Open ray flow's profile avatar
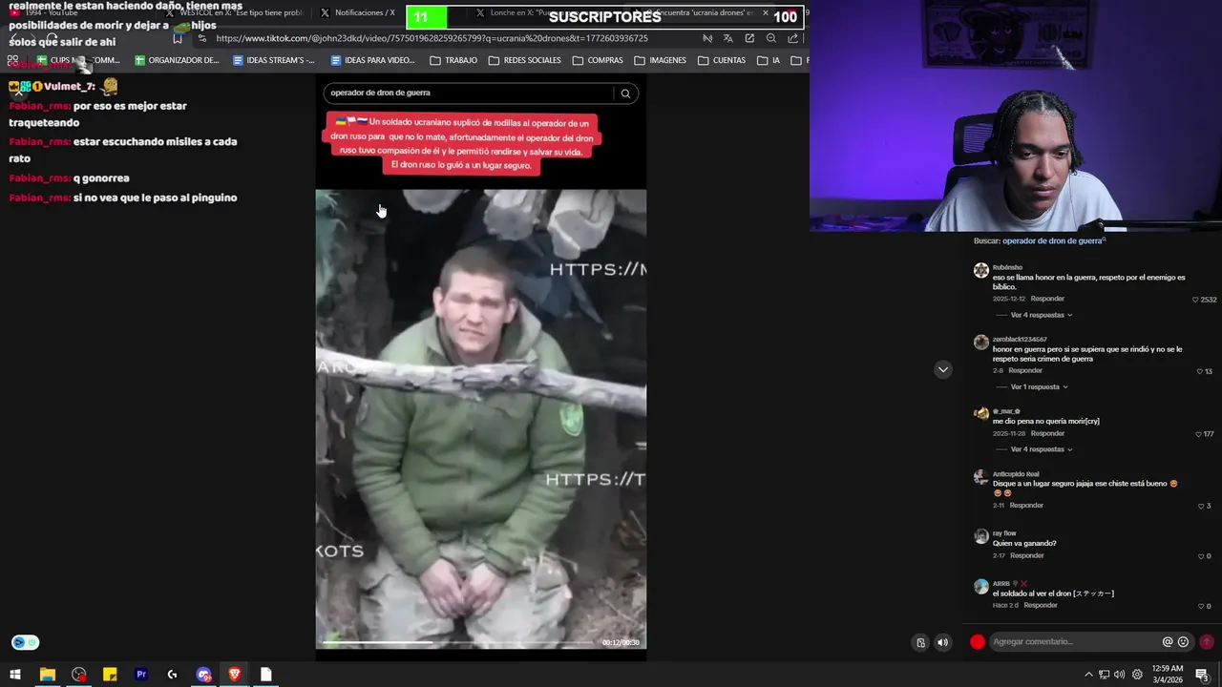This screenshot has width=1222, height=687. click(980, 536)
